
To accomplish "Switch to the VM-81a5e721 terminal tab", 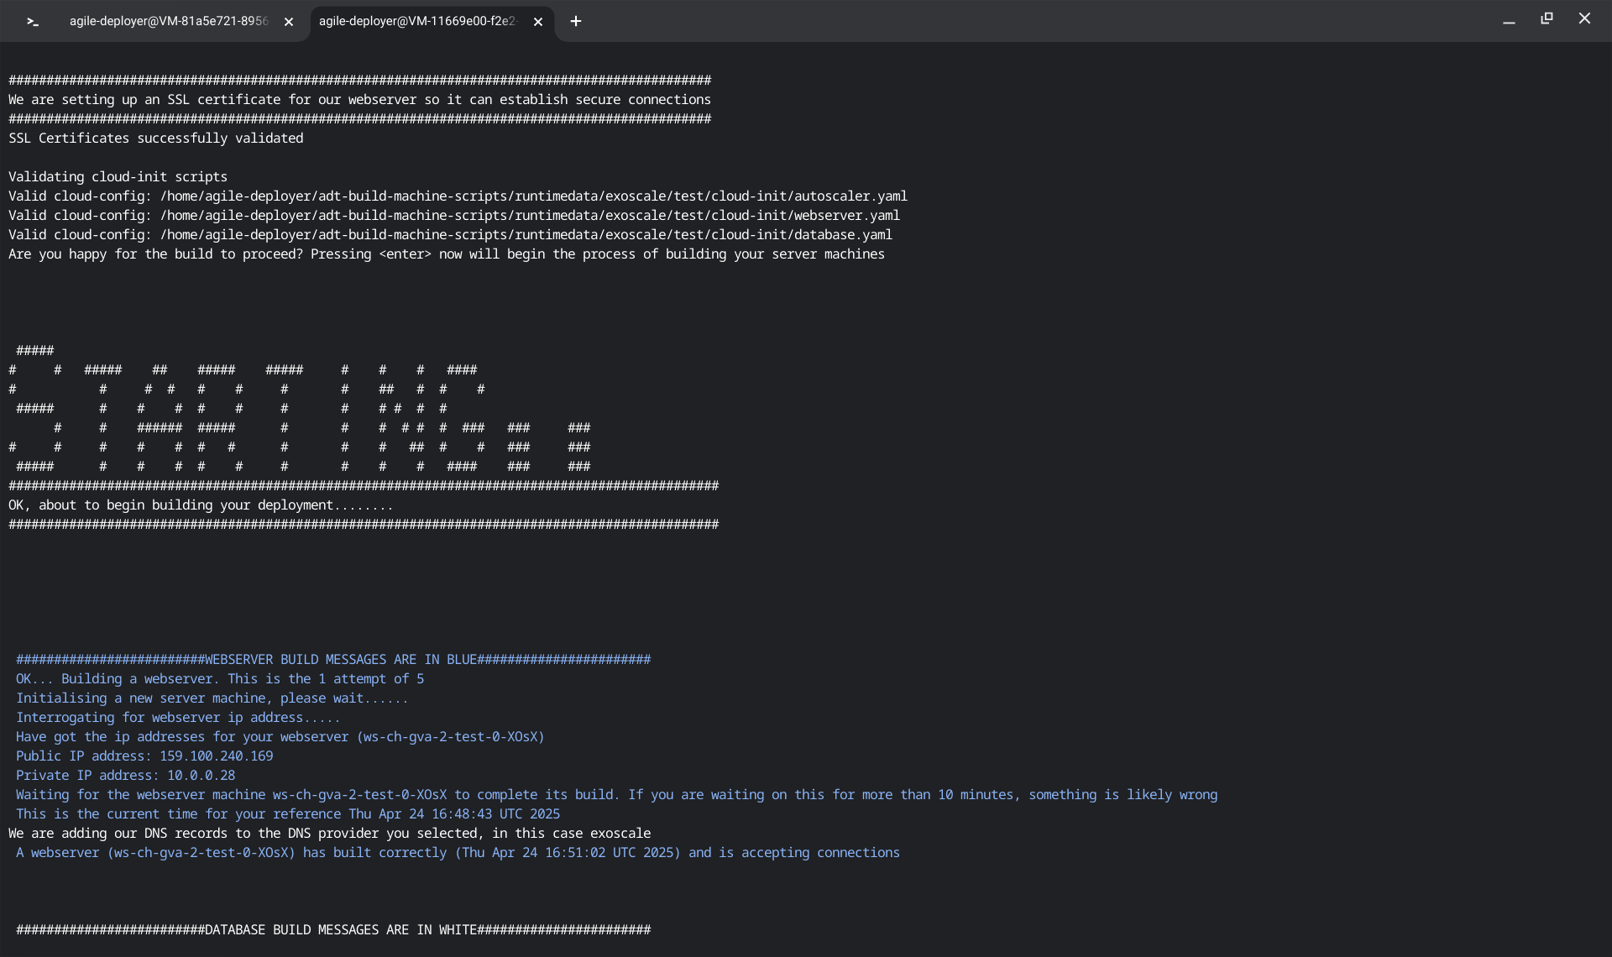I will pyautogui.click(x=168, y=21).
